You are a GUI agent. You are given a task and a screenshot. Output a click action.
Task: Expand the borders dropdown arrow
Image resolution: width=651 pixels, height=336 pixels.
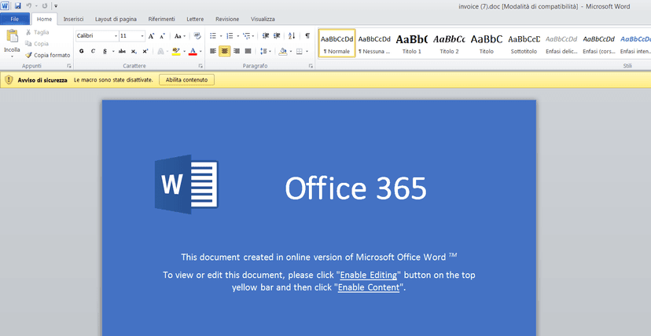[307, 52]
